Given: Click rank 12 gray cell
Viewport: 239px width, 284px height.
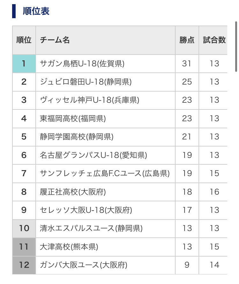Looking at the screenshot, I should tap(24, 265).
